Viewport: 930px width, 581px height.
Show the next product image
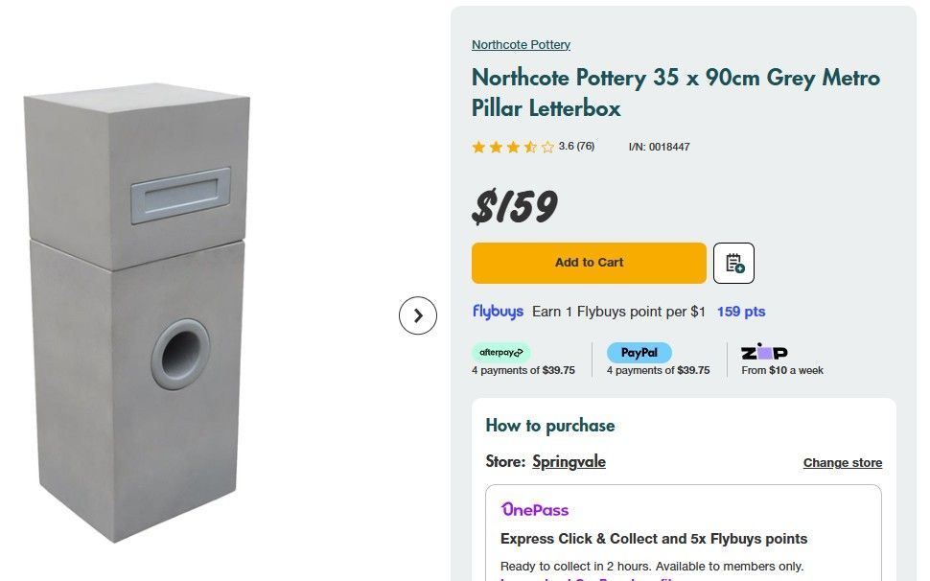418,315
